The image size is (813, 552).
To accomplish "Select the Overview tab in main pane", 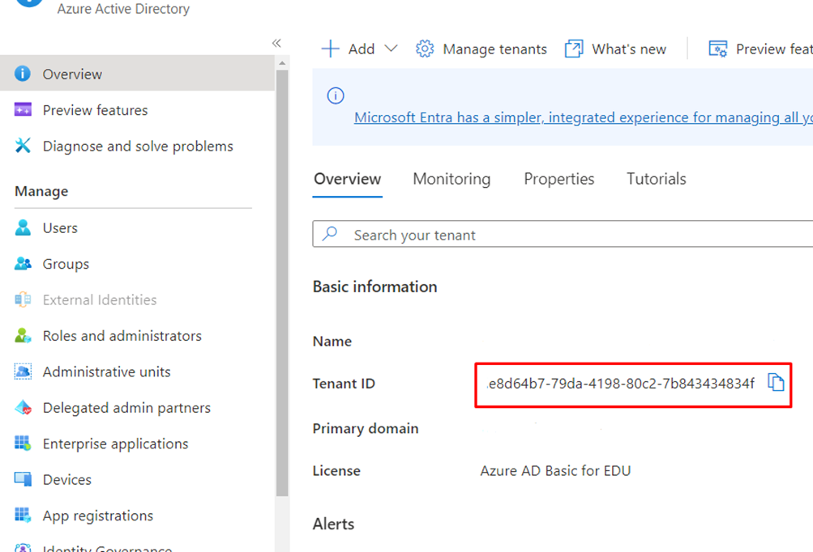I will point(348,179).
